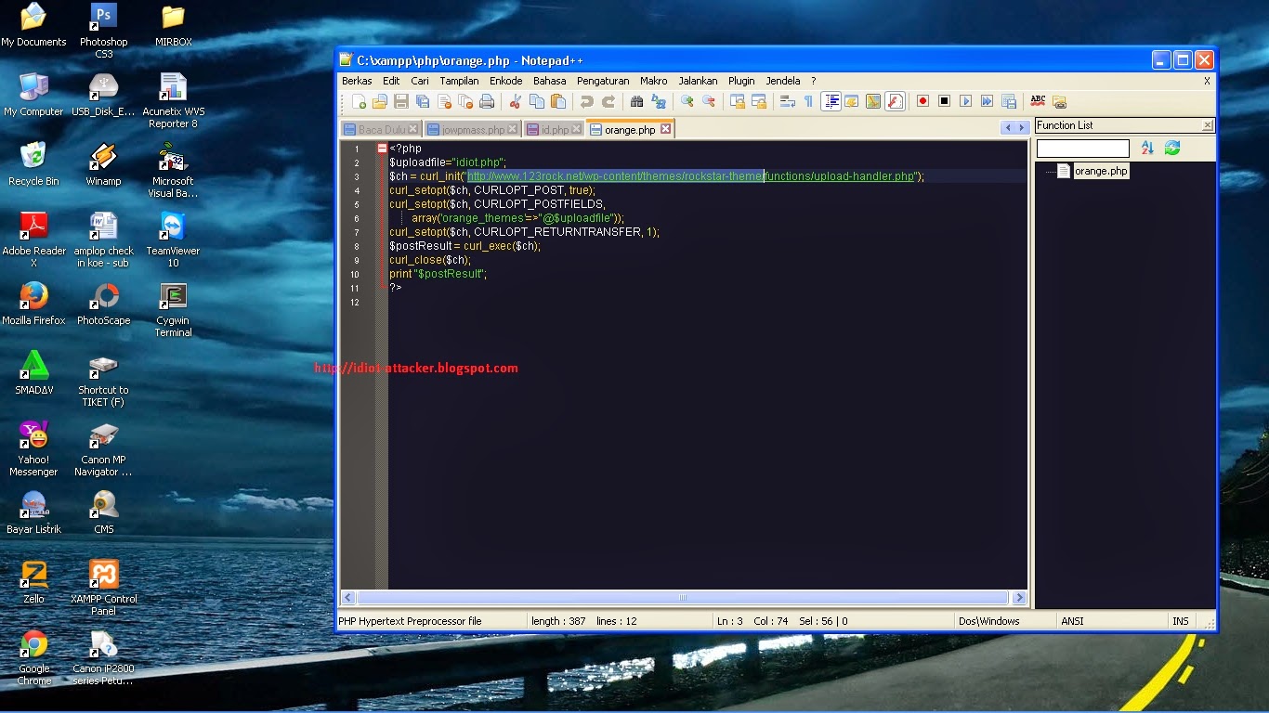Collapse the PHP code fold at line 1

coord(382,149)
